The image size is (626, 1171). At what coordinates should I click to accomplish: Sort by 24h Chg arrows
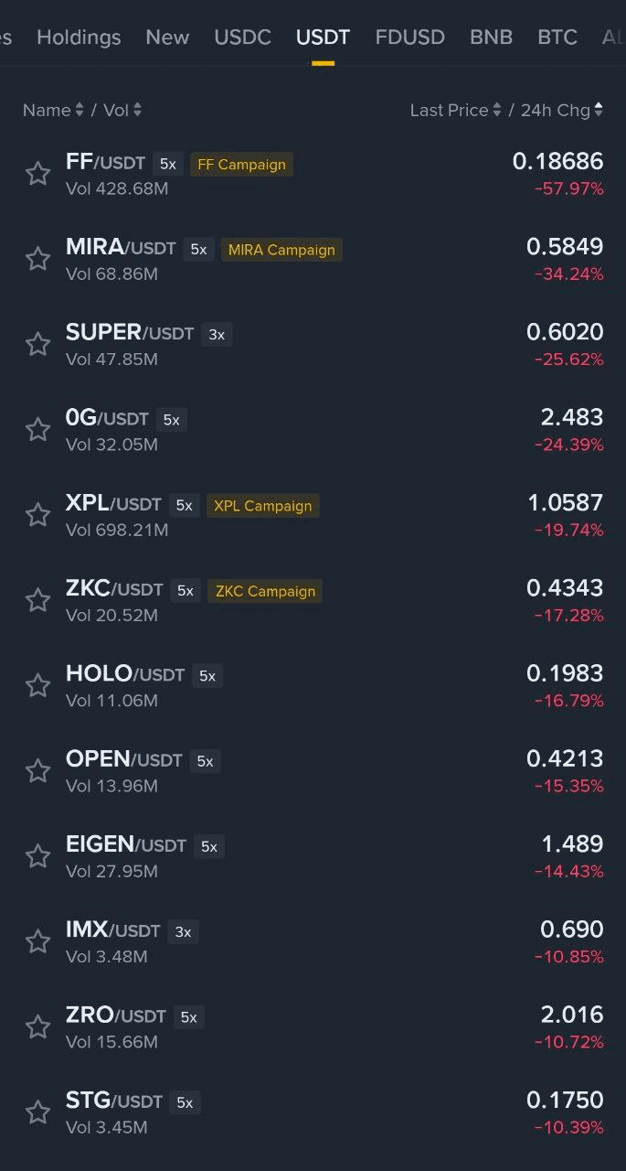pyautogui.click(x=599, y=110)
